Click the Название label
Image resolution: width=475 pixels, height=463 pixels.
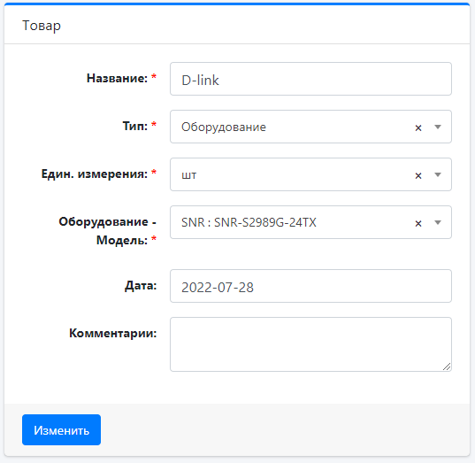click(x=118, y=78)
